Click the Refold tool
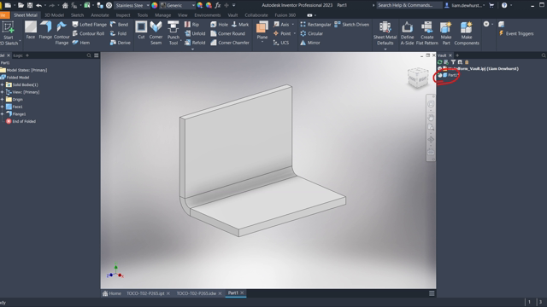 195,43
